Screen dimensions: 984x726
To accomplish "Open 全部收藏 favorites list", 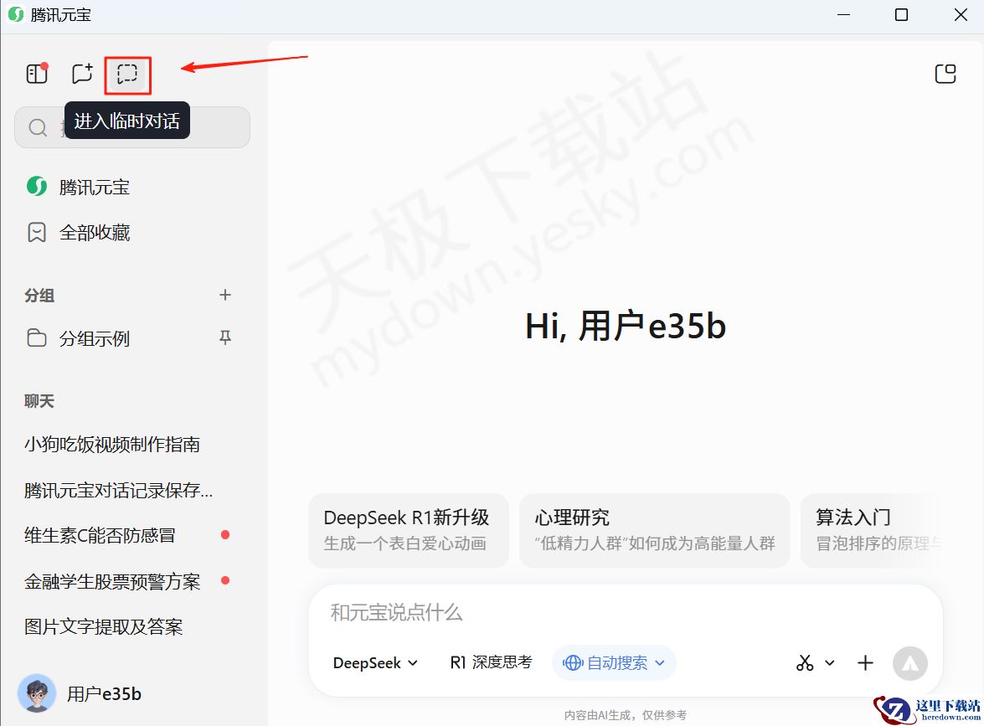I will click(x=79, y=233).
